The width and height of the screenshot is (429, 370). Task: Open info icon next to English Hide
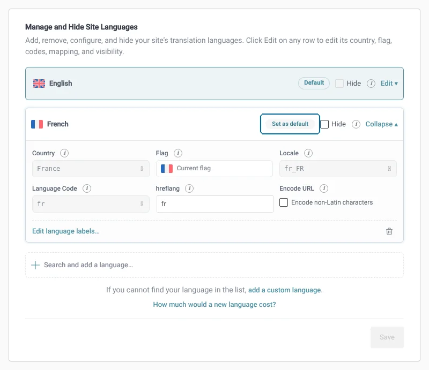point(371,84)
